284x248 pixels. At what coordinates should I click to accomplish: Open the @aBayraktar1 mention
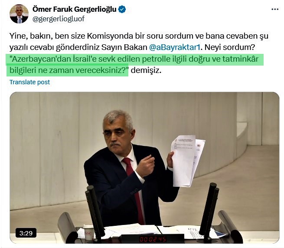pos(175,47)
